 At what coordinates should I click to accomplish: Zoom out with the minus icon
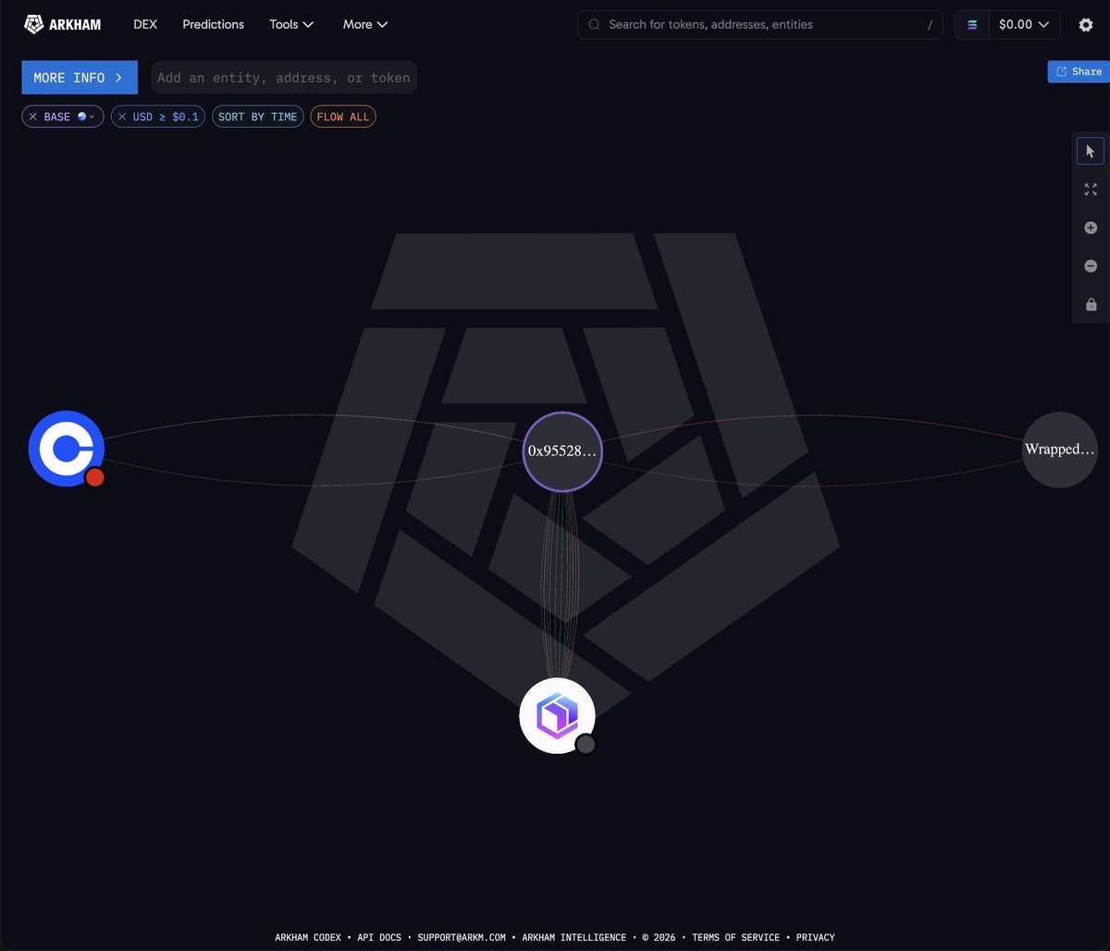pos(1091,266)
